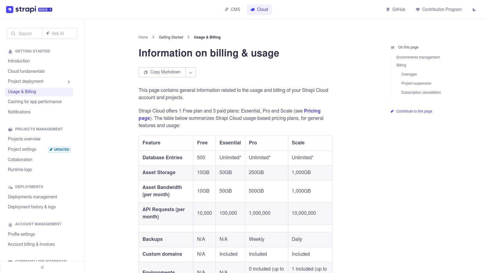Expand the Project deployment chevron
485x273 pixels.
pos(69,82)
